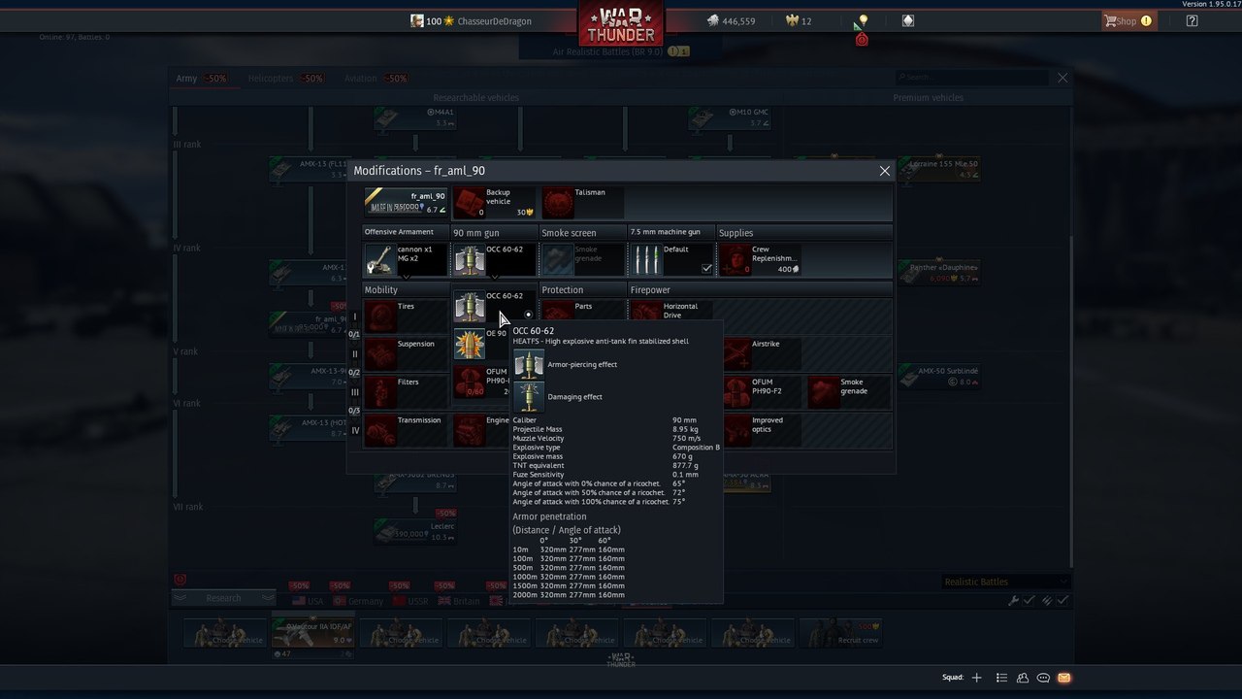This screenshot has height=699, width=1242.
Task: Select the USSR nation tab
Action: 409,601
